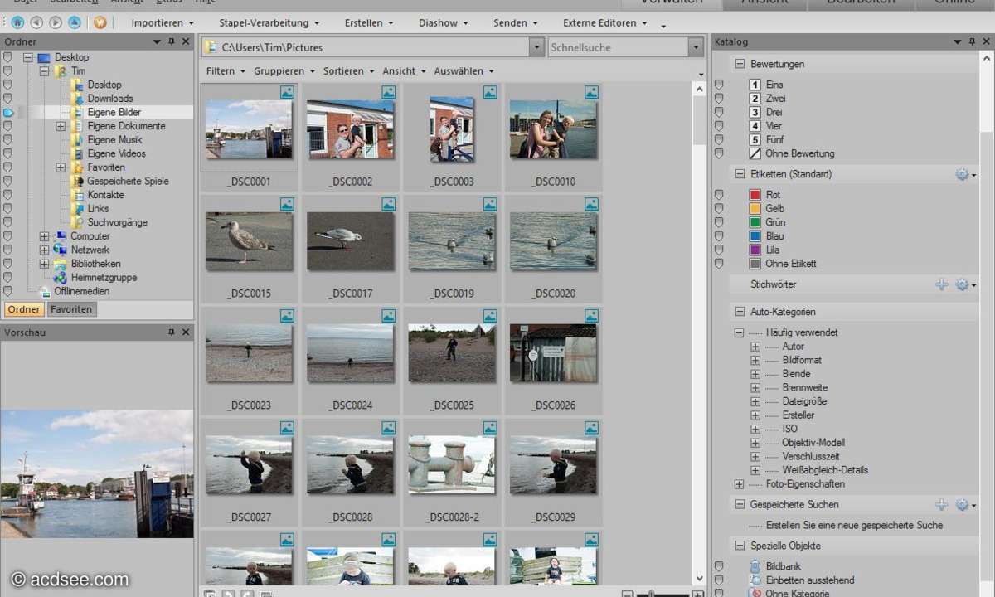Toggle the Easy-Select marker beside Eigene Musik

tap(8, 140)
